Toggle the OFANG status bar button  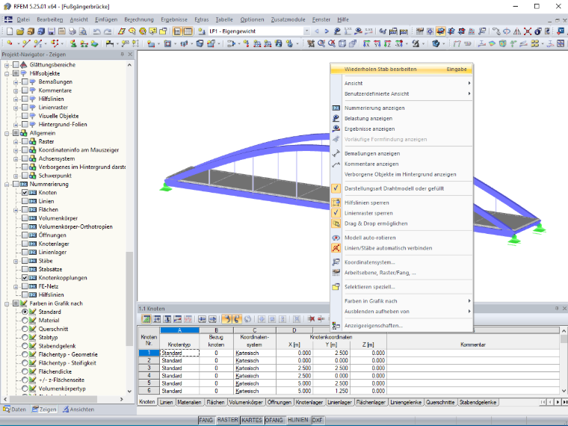pyautogui.click(x=274, y=420)
